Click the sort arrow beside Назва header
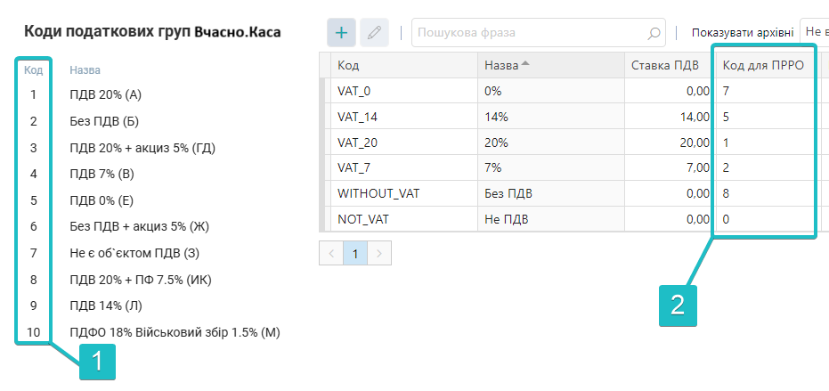The width and height of the screenshot is (829, 391). [525, 64]
